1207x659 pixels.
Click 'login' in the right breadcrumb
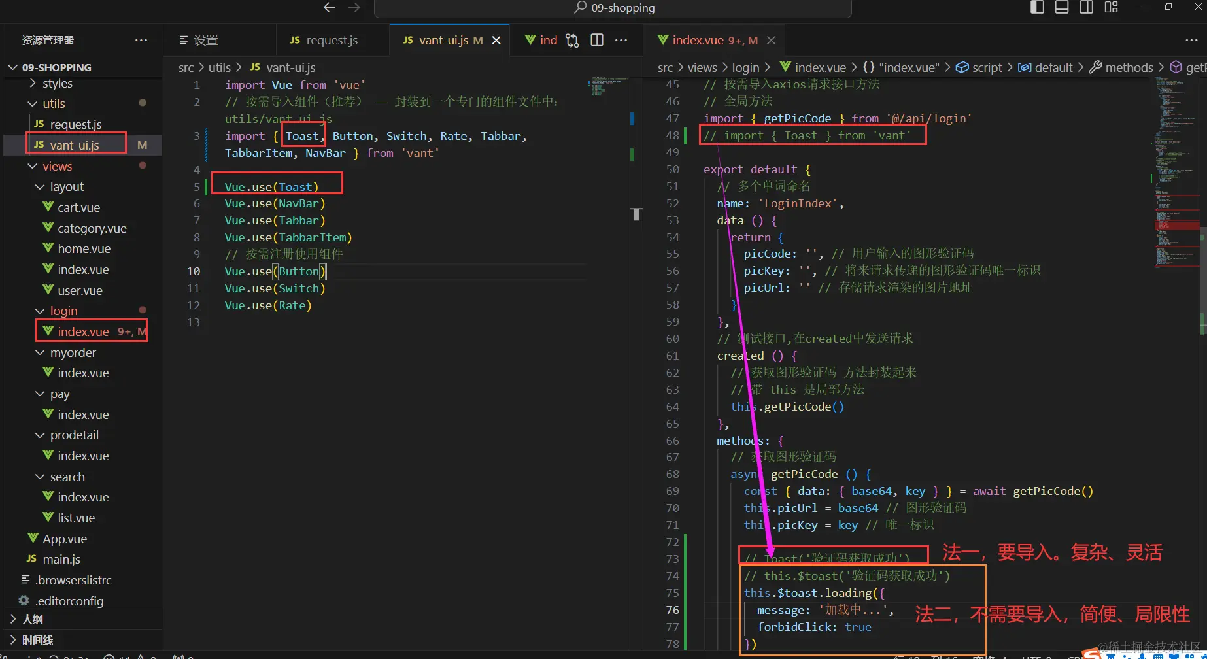(745, 67)
